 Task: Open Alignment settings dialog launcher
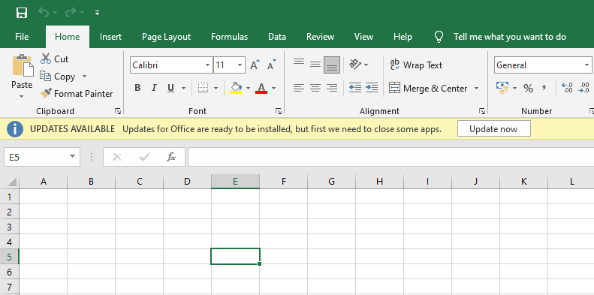click(482, 111)
